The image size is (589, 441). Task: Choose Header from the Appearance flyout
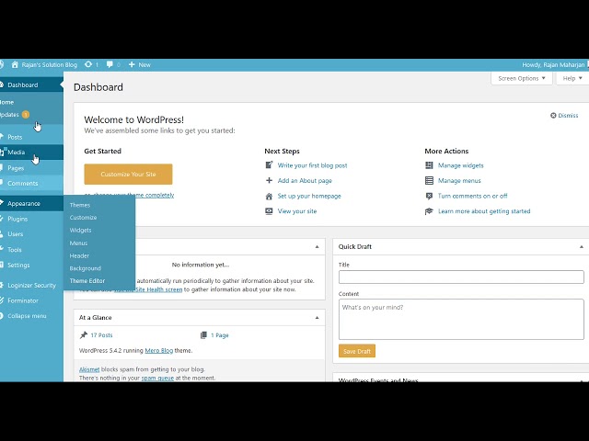pos(79,255)
